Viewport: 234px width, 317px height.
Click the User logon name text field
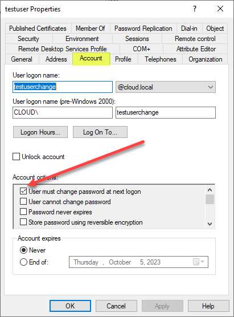click(63, 87)
